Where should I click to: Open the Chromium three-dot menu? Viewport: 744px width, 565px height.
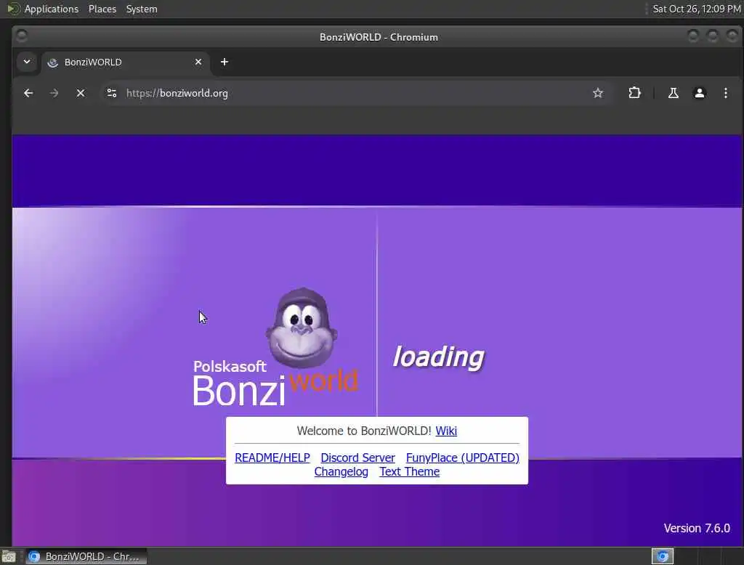tap(726, 93)
